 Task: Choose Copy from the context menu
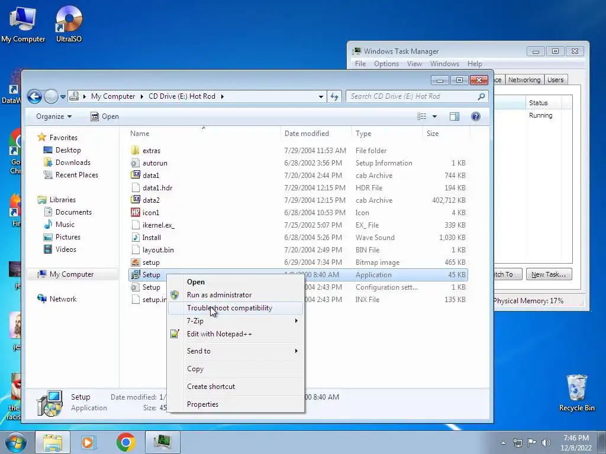coord(235,369)
